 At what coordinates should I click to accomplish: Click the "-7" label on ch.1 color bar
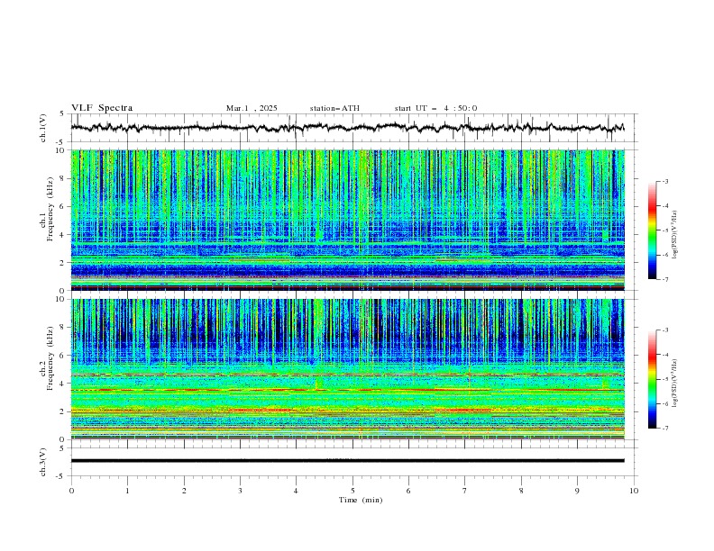[x=664, y=279]
